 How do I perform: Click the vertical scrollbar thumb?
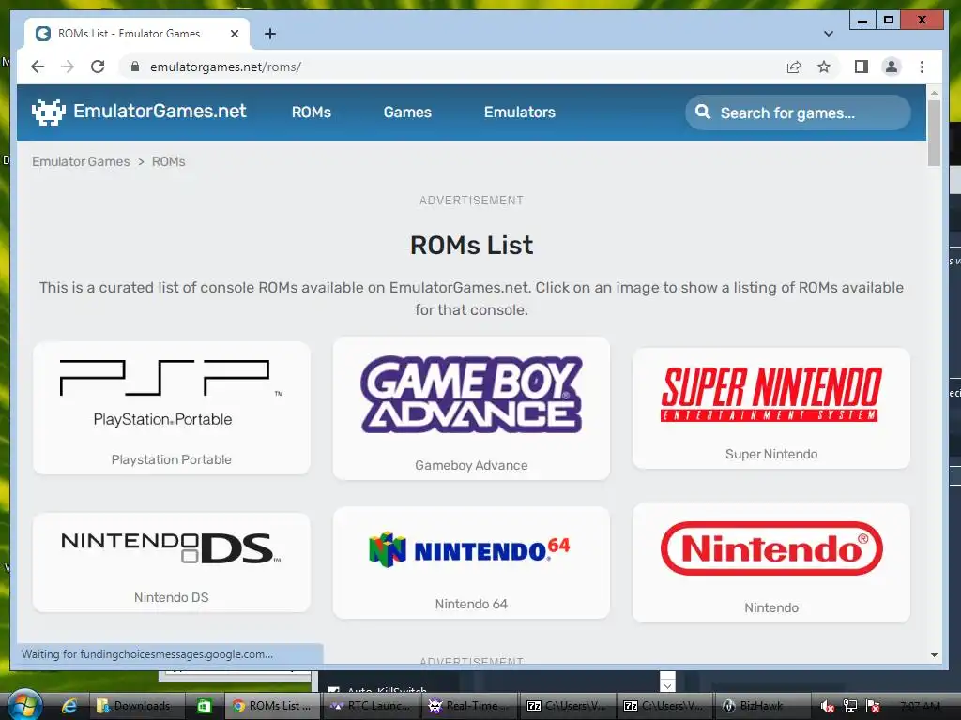934,133
